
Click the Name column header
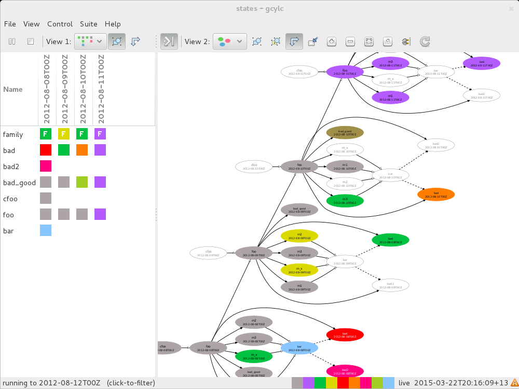click(19, 89)
